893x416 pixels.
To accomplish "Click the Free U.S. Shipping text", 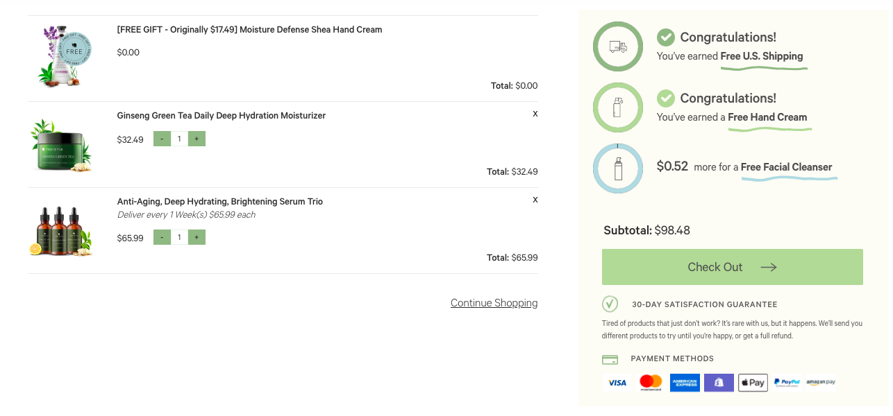I will [x=762, y=56].
